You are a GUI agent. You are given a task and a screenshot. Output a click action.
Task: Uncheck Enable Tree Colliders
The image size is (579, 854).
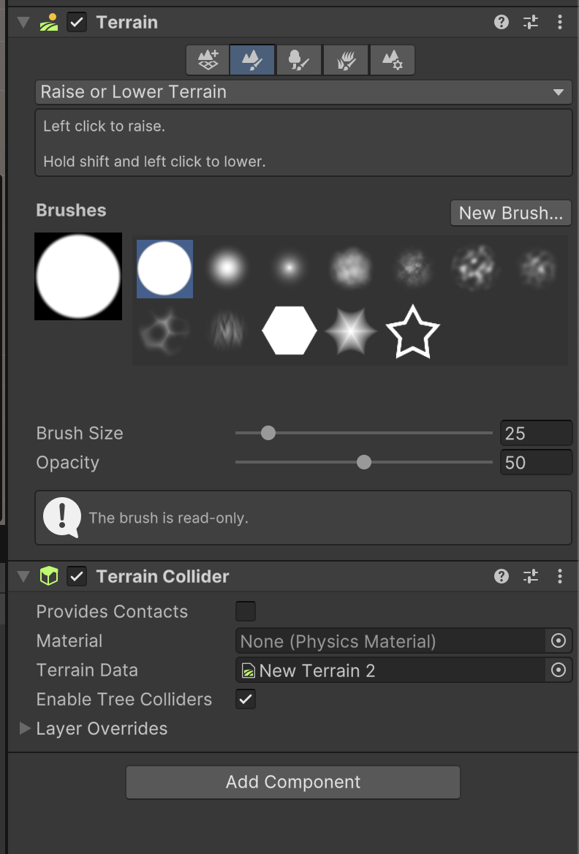(x=246, y=699)
